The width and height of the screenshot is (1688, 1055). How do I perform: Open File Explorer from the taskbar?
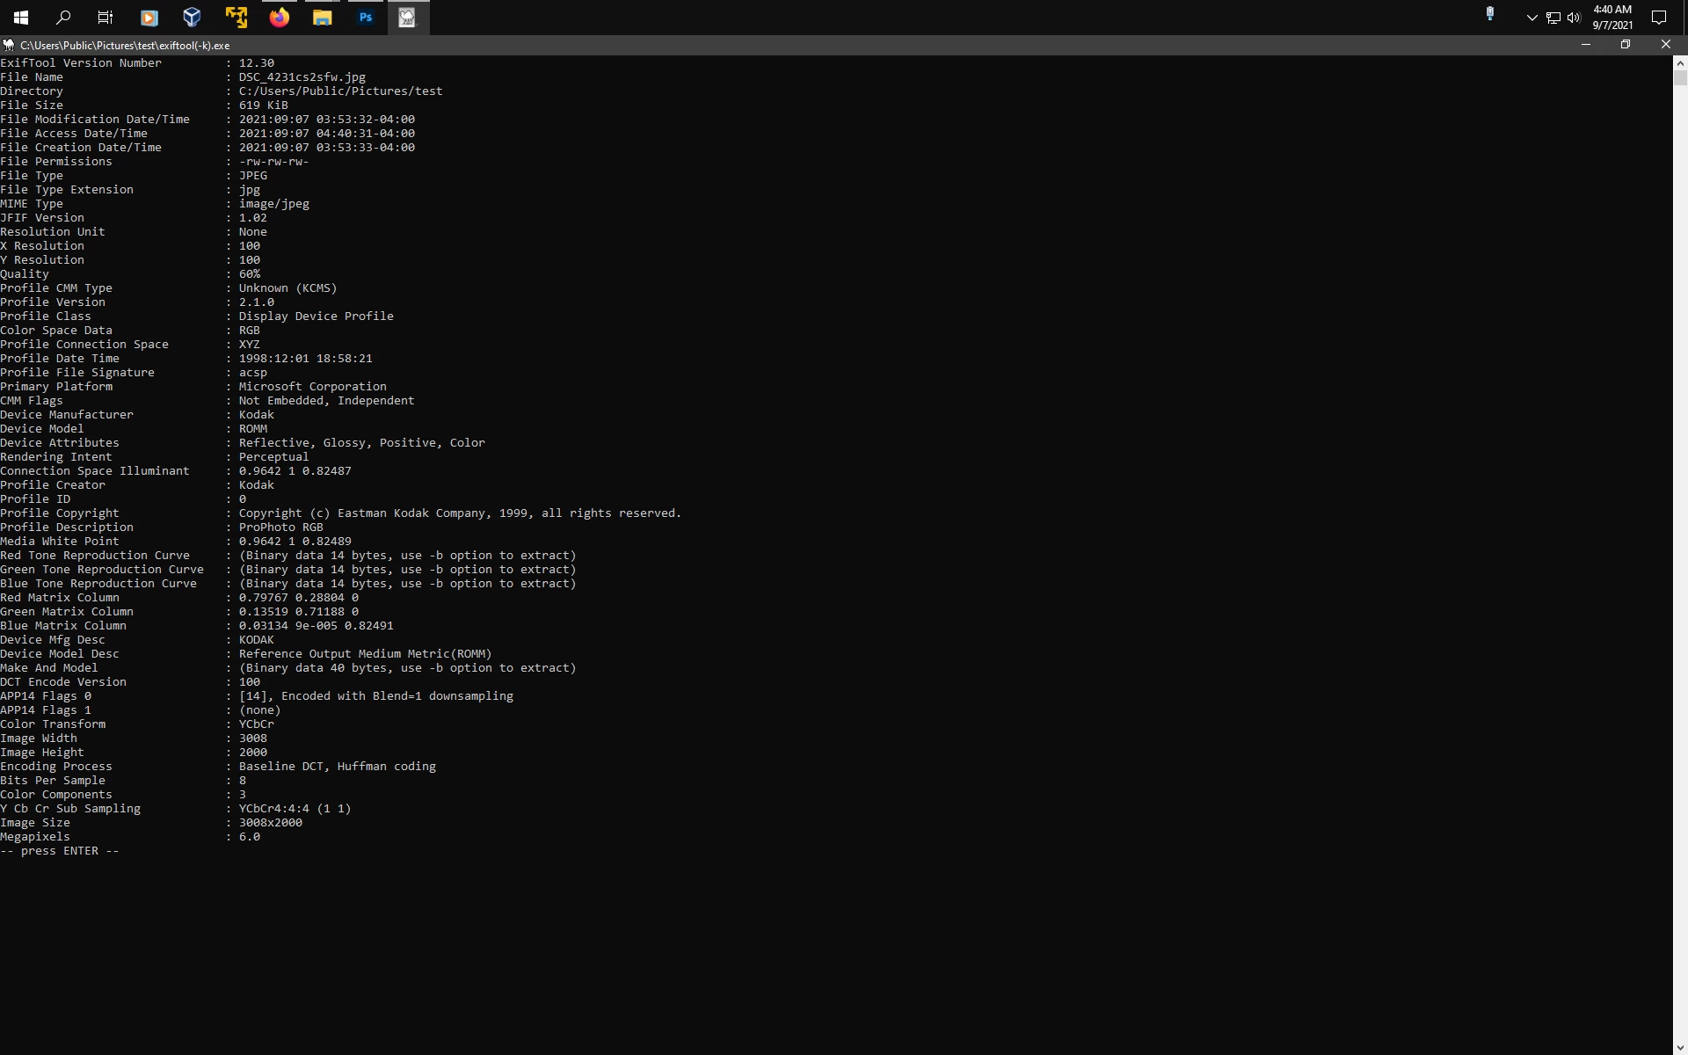click(322, 17)
